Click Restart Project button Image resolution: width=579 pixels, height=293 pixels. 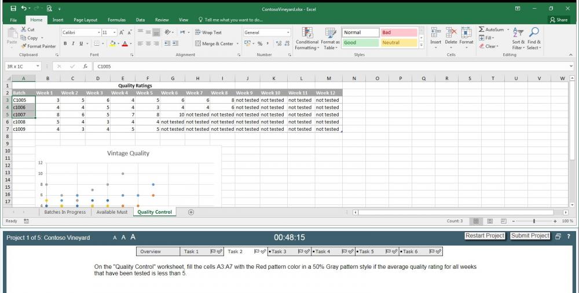pyautogui.click(x=485, y=236)
